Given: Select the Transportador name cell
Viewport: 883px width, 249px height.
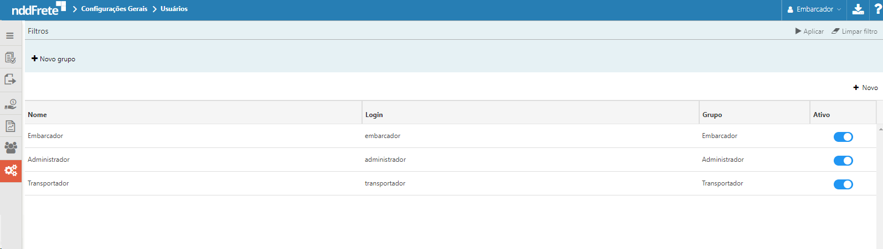Looking at the screenshot, I should click(x=48, y=183).
